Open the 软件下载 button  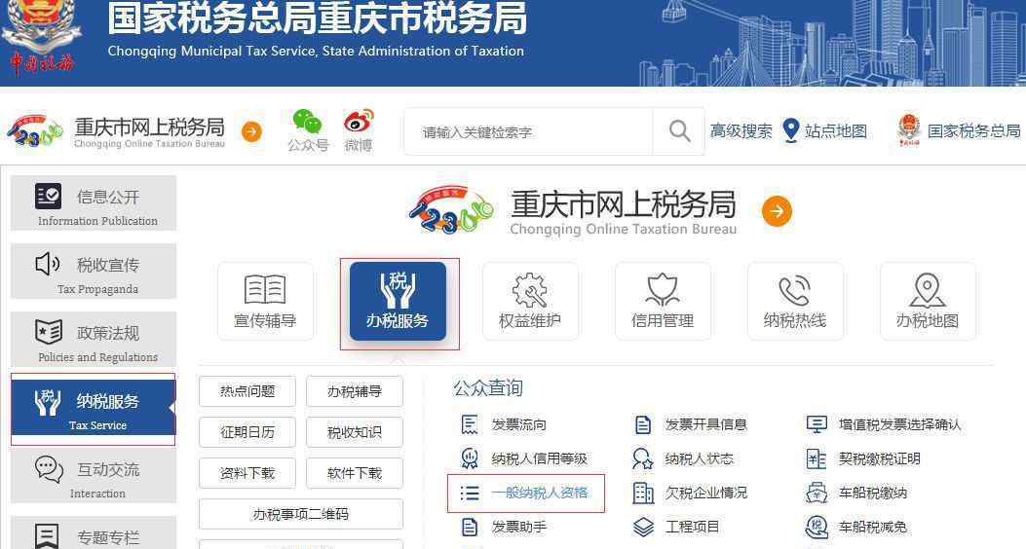tap(355, 473)
